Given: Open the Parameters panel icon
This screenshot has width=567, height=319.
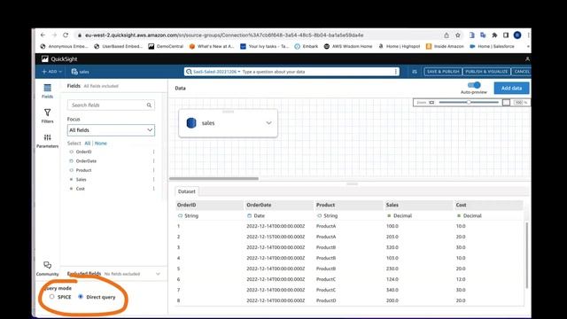Looking at the screenshot, I should pos(47,137).
